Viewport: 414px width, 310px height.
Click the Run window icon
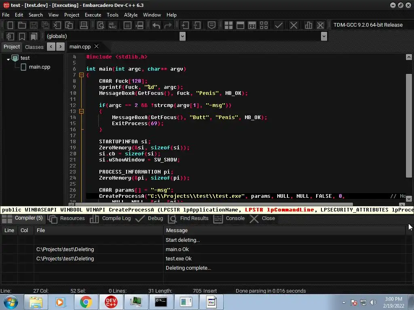click(x=240, y=25)
